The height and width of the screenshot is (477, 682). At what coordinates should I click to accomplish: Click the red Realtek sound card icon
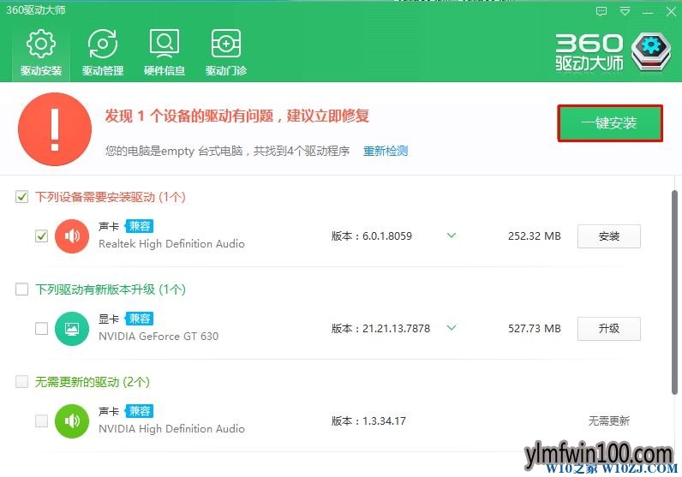(x=72, y=236)
